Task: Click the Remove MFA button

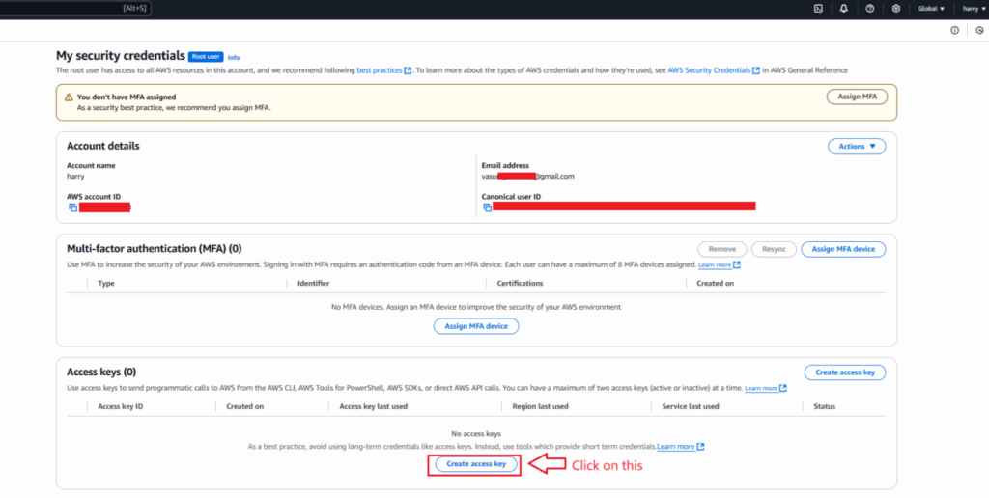Action: (x=722, y=249)
